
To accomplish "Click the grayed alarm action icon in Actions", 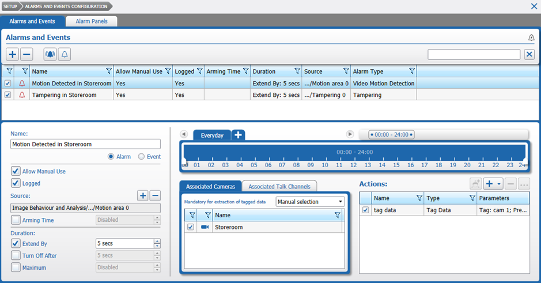I will click(475, 184).
